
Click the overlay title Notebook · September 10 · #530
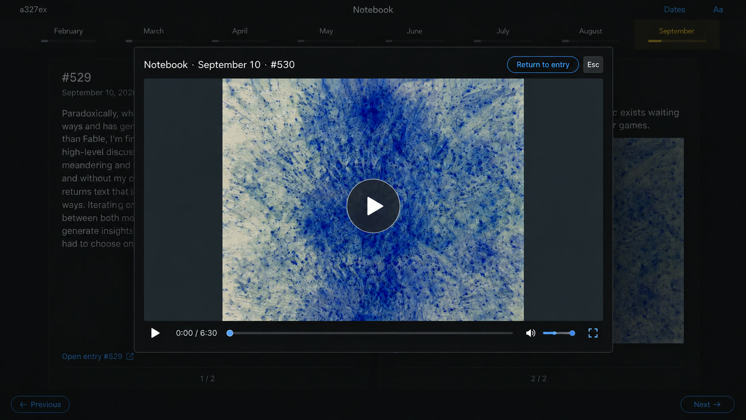click(219, 65)
